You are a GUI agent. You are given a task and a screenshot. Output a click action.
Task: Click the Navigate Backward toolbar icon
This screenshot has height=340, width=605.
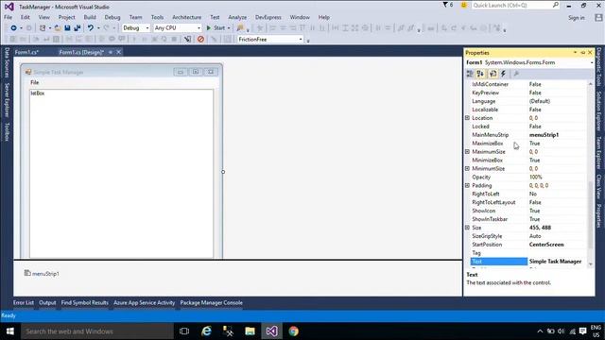(13, 27)
